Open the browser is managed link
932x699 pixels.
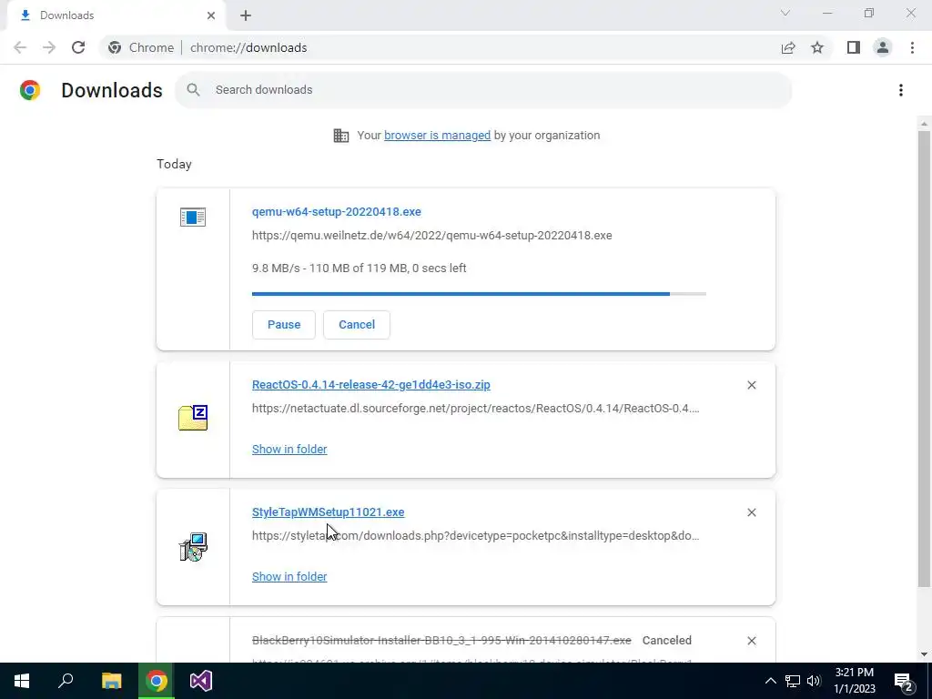(x=437, y=136)
